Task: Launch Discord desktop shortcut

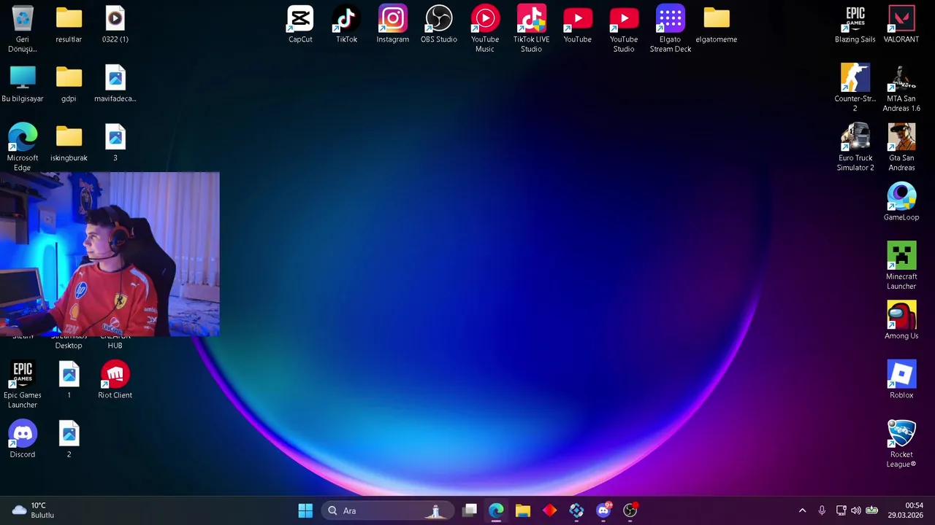Action: [x=23, y=440]
